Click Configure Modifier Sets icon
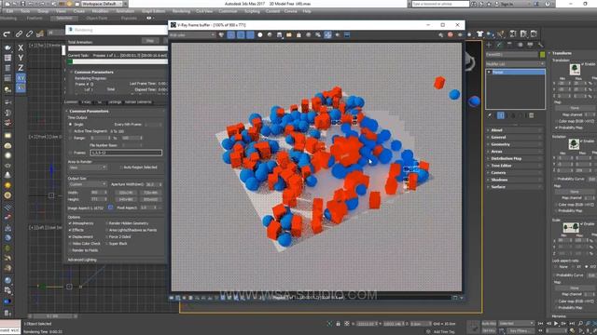Viewport: 597px width, 335px height. [x=531, y=115]
